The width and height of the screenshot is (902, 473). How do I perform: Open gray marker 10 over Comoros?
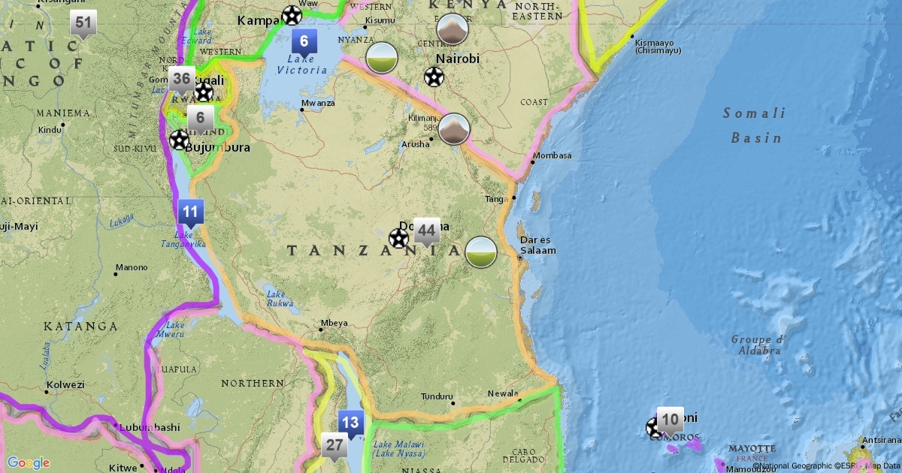pos(670,419)
